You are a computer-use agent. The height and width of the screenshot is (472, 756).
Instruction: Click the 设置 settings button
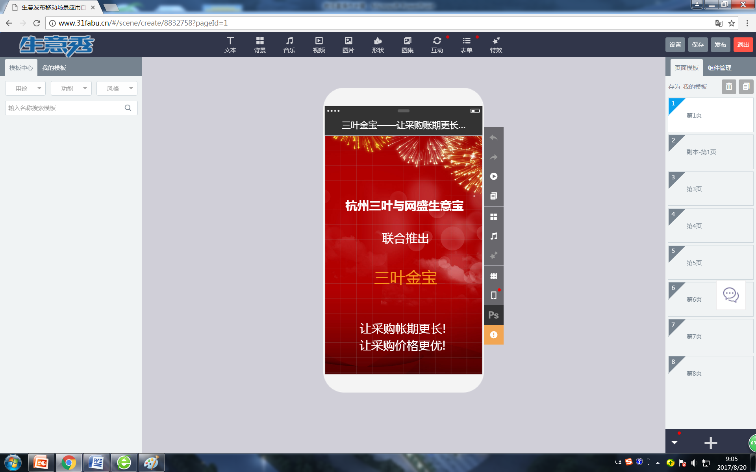[x=675, y=45]
